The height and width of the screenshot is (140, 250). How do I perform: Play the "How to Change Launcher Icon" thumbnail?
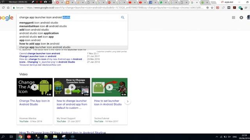tap(72, 87)
